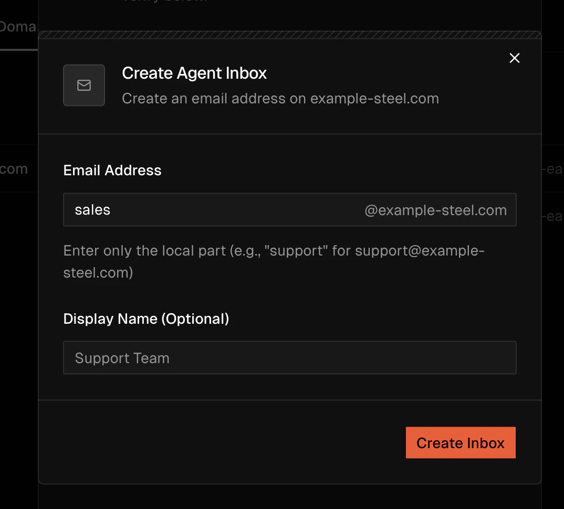The width and height of the screenshot is (564, 509).
Task: Click the Email Address label
Action: coord(112,170)
